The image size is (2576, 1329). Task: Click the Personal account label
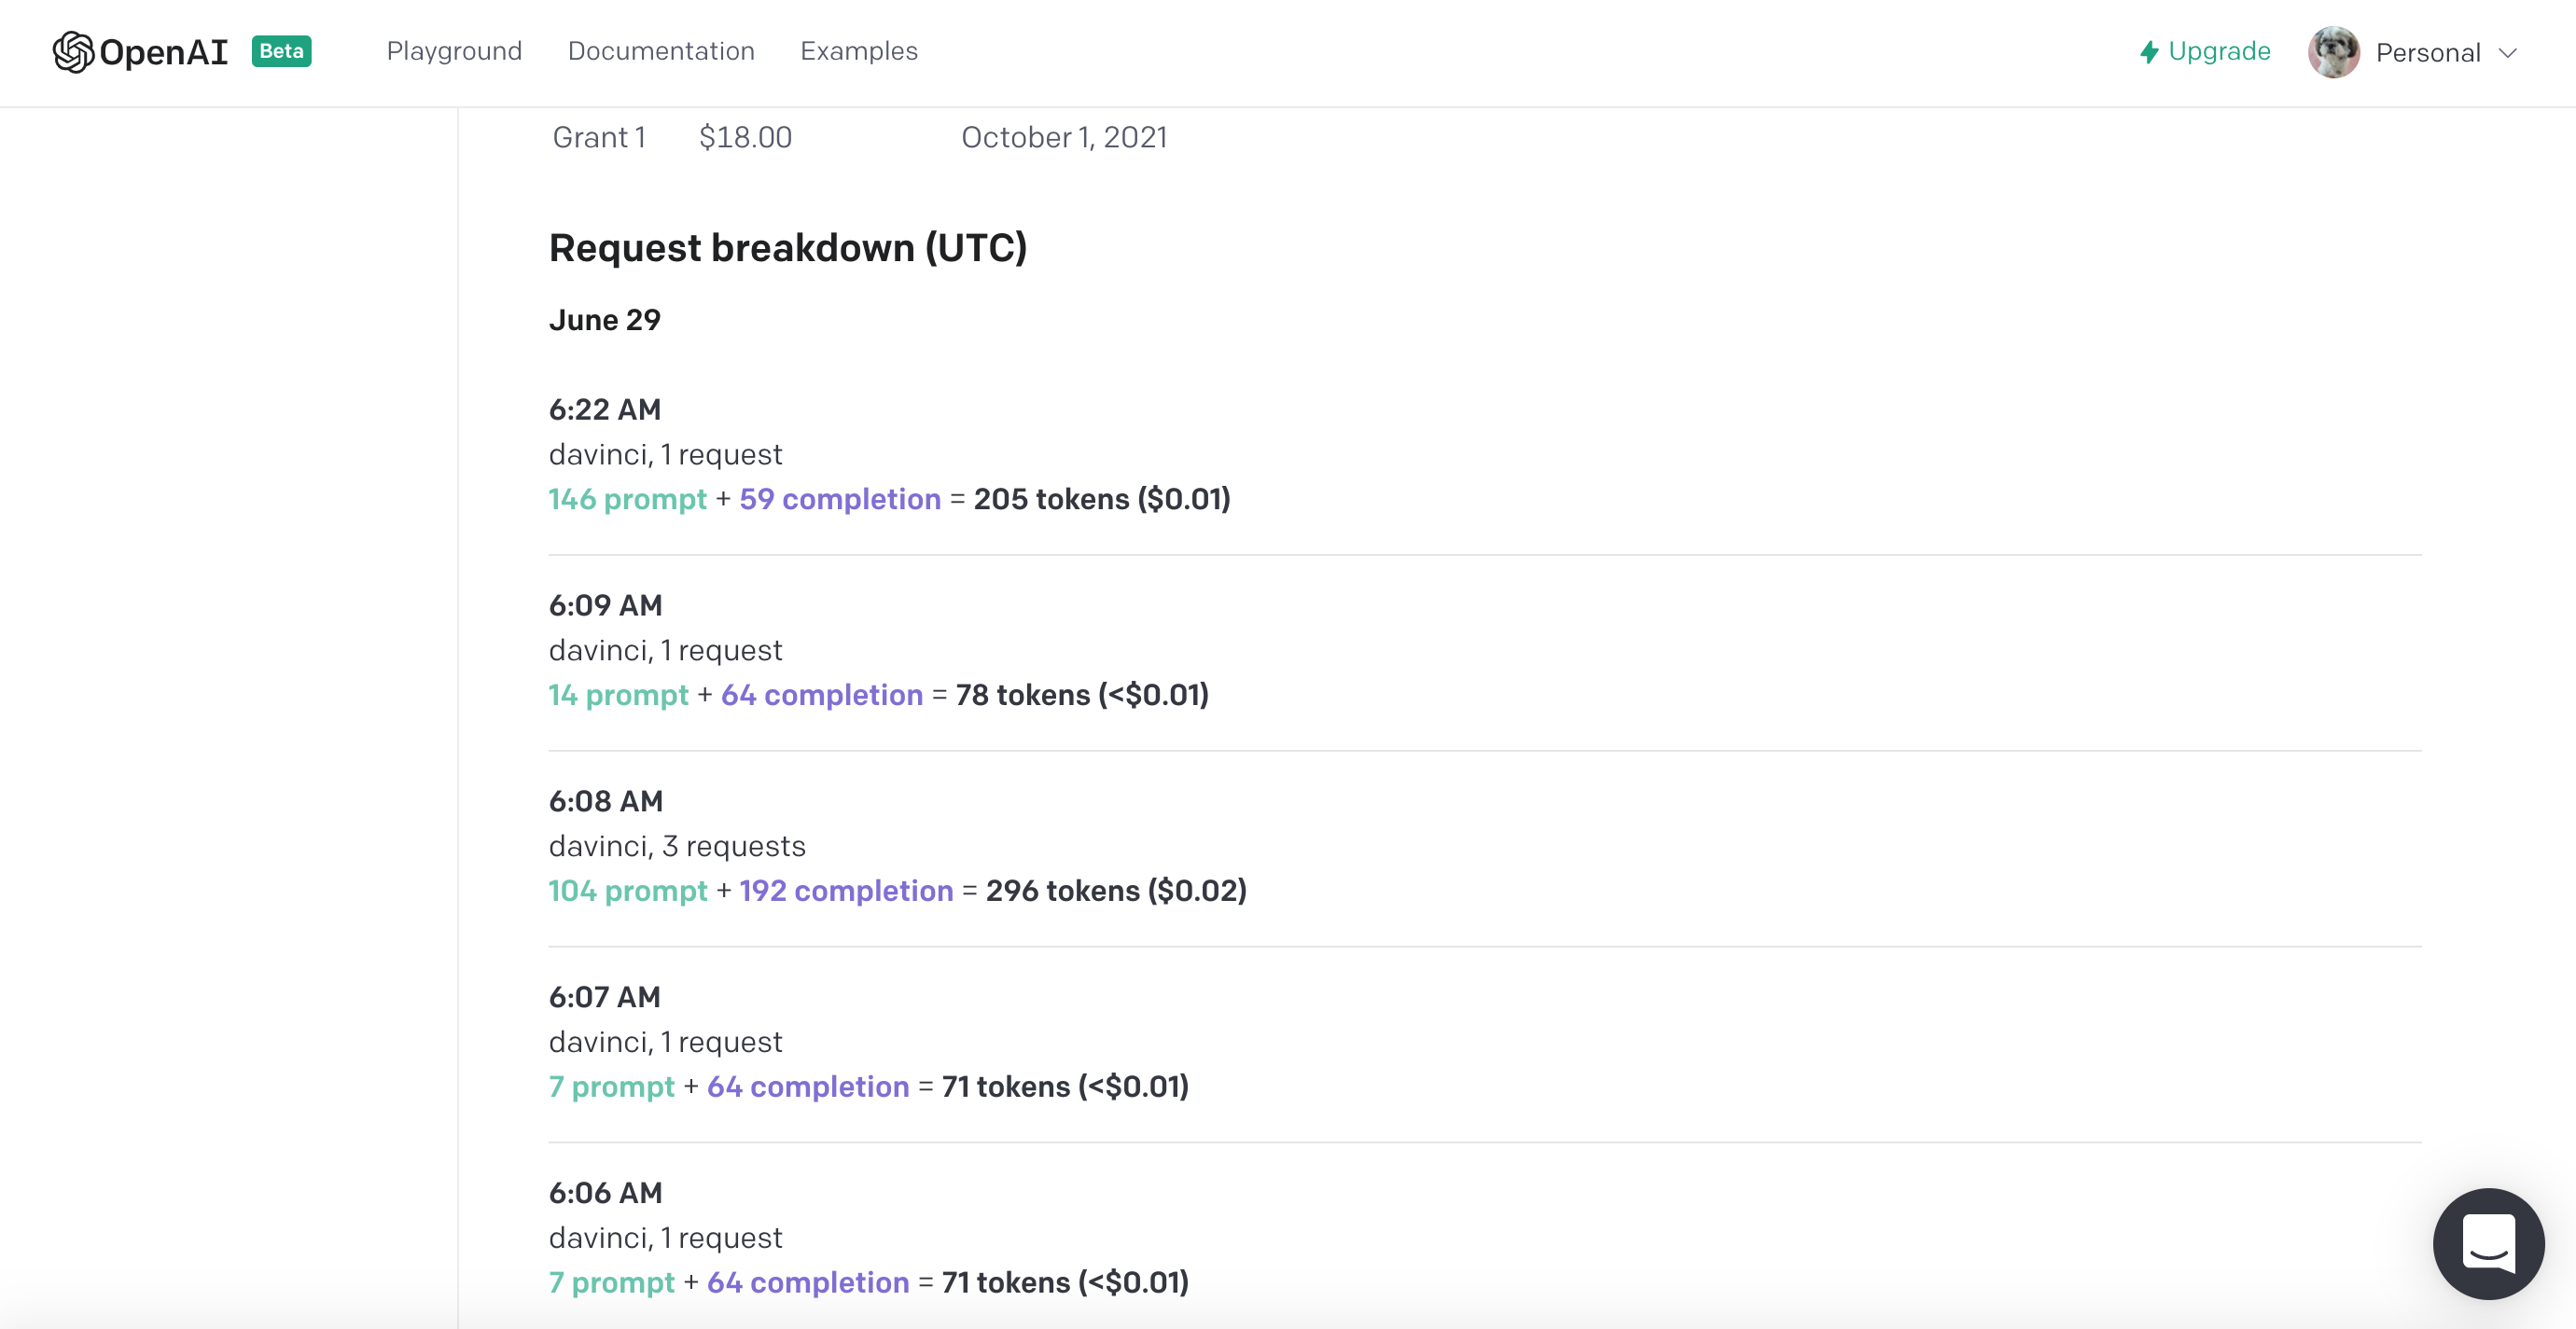pos(2428,53)
